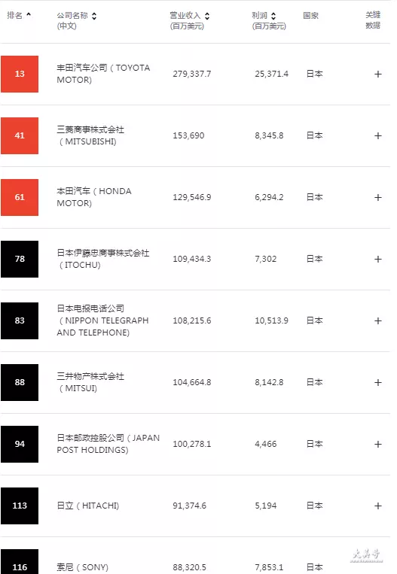Image resolution: width=397 pixels, height=574 pixels.
Task: Open plus icon on Hitachi row
Action: point(378,506)
